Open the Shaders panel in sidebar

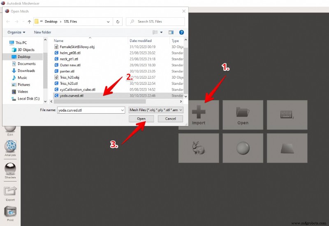tap(10, 171)
